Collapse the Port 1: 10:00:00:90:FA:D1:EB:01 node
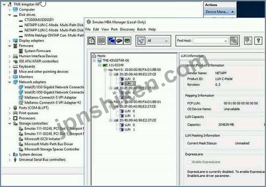This screenshot has width=266, height=187. coord(105,102)
